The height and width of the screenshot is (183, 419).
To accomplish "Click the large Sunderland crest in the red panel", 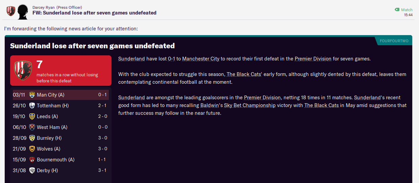I will tap(23, 70).
